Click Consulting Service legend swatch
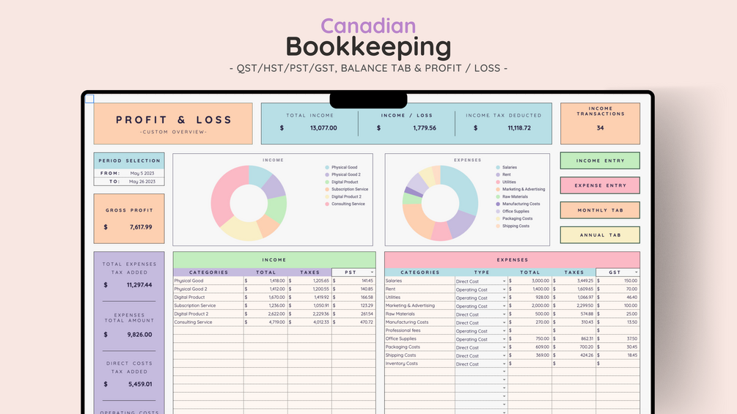This screenshot has width=737, height=414. click(327, 204)
